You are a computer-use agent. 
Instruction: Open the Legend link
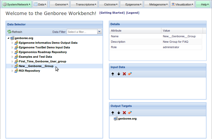pos(132,13)
